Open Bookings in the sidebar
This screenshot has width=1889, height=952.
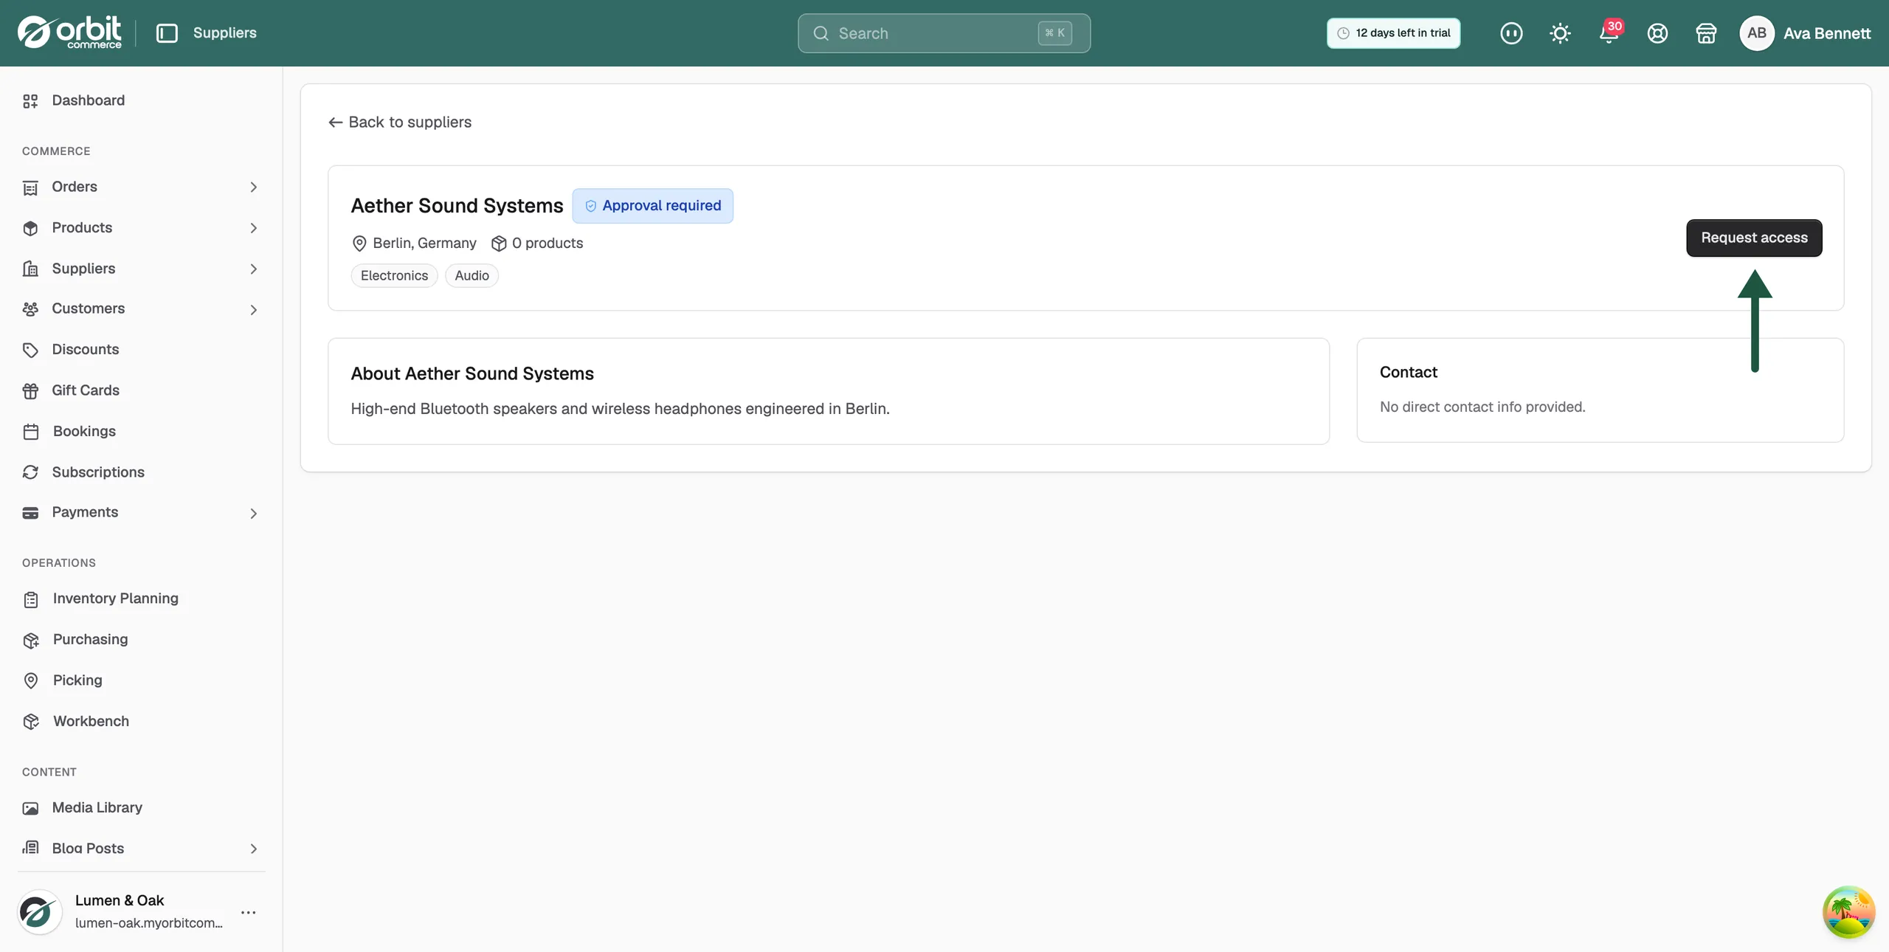[141, 431]
